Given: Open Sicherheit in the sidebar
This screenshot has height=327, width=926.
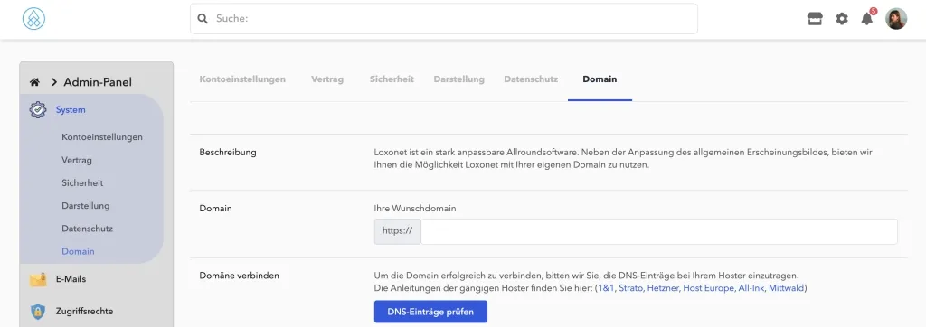Looking at the screenshot, I should click(82, 183).
